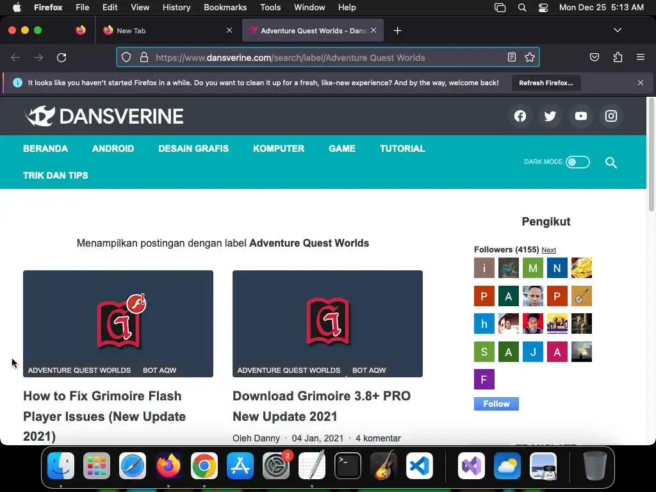Image resolution: width=656 pixels, height=492 pixels.
Task: Open the YouTube social icon
Action: [x=580, y=116]
